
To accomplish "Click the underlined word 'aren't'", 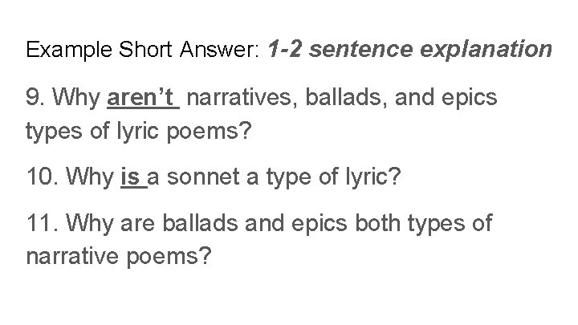I will point(143,98).
